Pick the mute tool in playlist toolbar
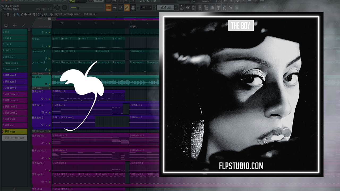 [x=25, y=14]
